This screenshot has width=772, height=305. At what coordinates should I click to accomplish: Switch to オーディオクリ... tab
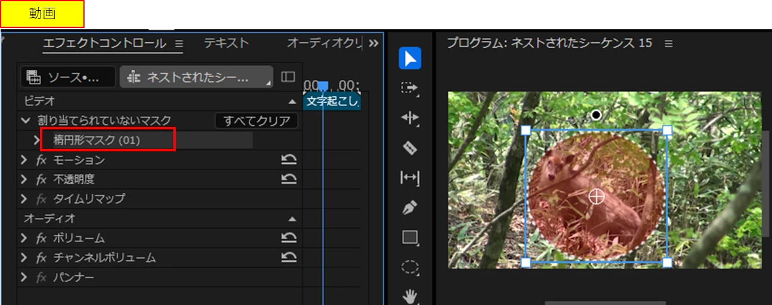pos(325,43)
